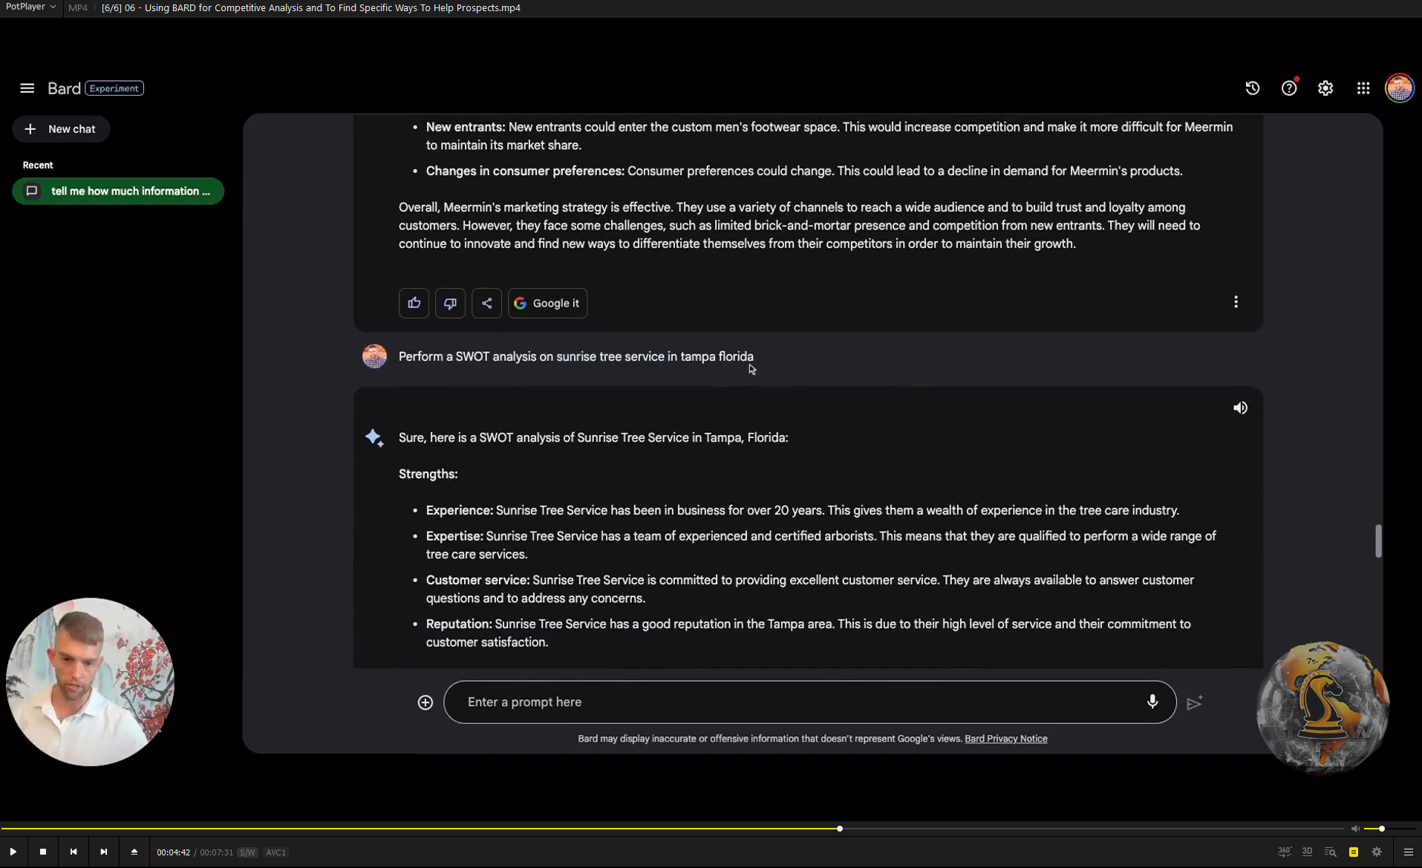Click the Bard help question mark icon
The height and width of the screenshot is (868, 1422).
coord(1288,88)
